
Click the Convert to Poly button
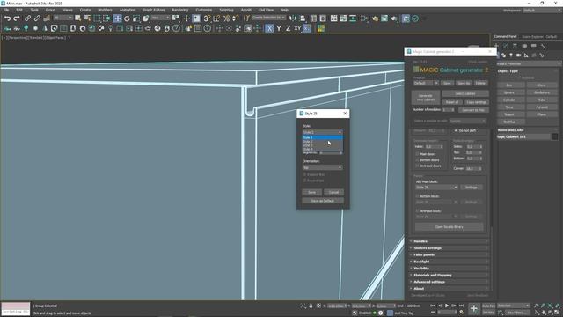coord(473,110)
